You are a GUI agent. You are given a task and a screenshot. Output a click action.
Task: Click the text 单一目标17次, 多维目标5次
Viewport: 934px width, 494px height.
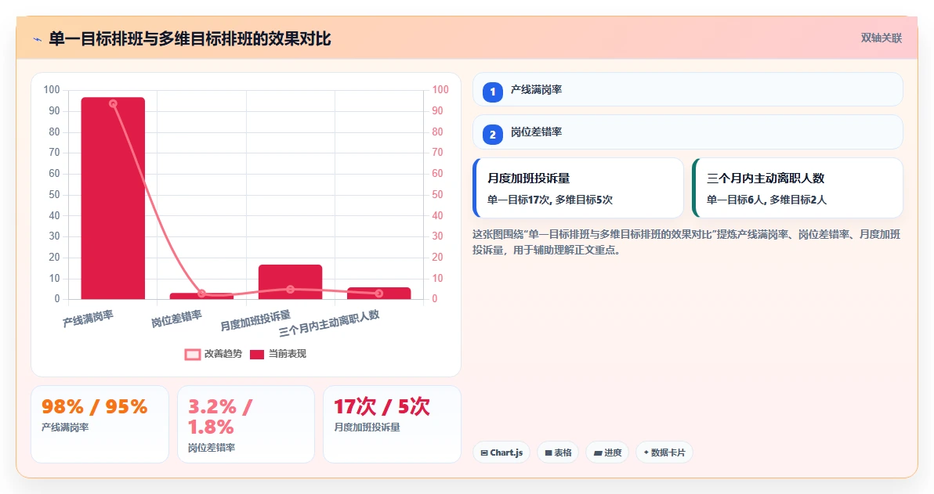550,200
